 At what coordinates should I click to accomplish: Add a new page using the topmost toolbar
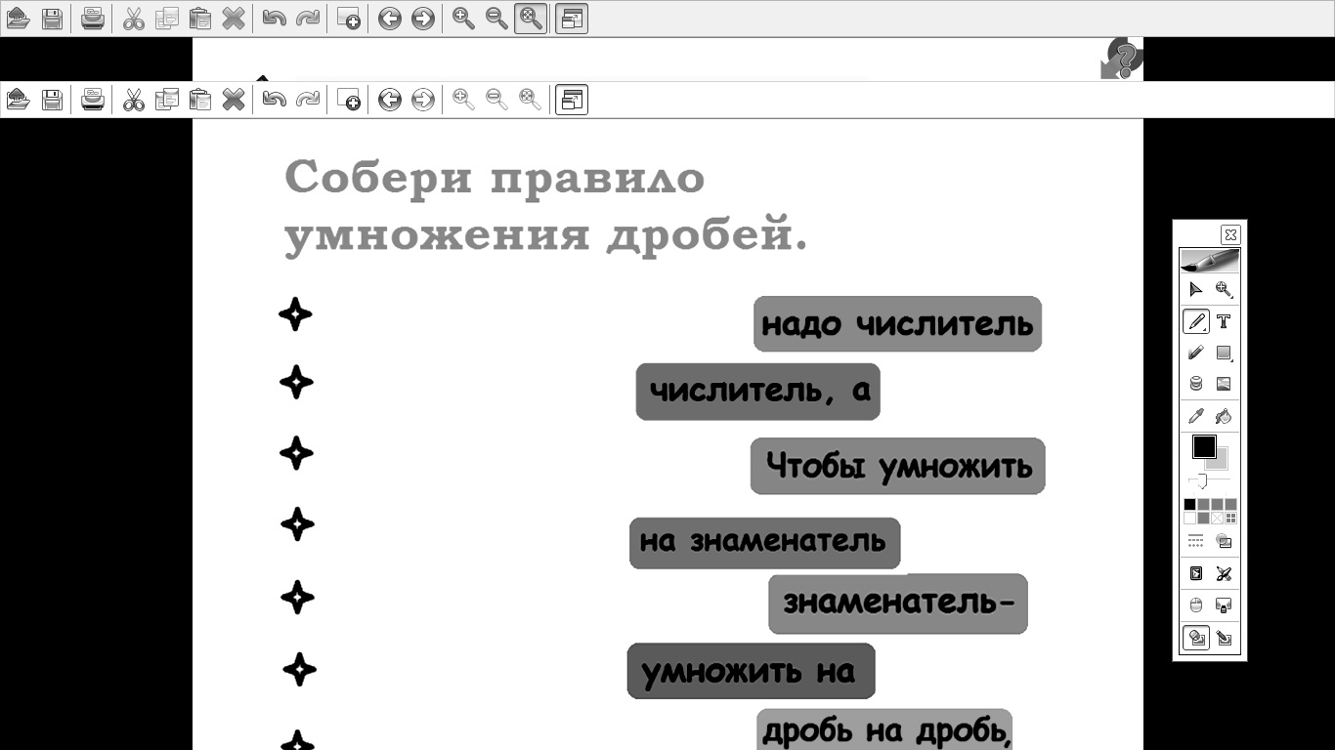348,19
